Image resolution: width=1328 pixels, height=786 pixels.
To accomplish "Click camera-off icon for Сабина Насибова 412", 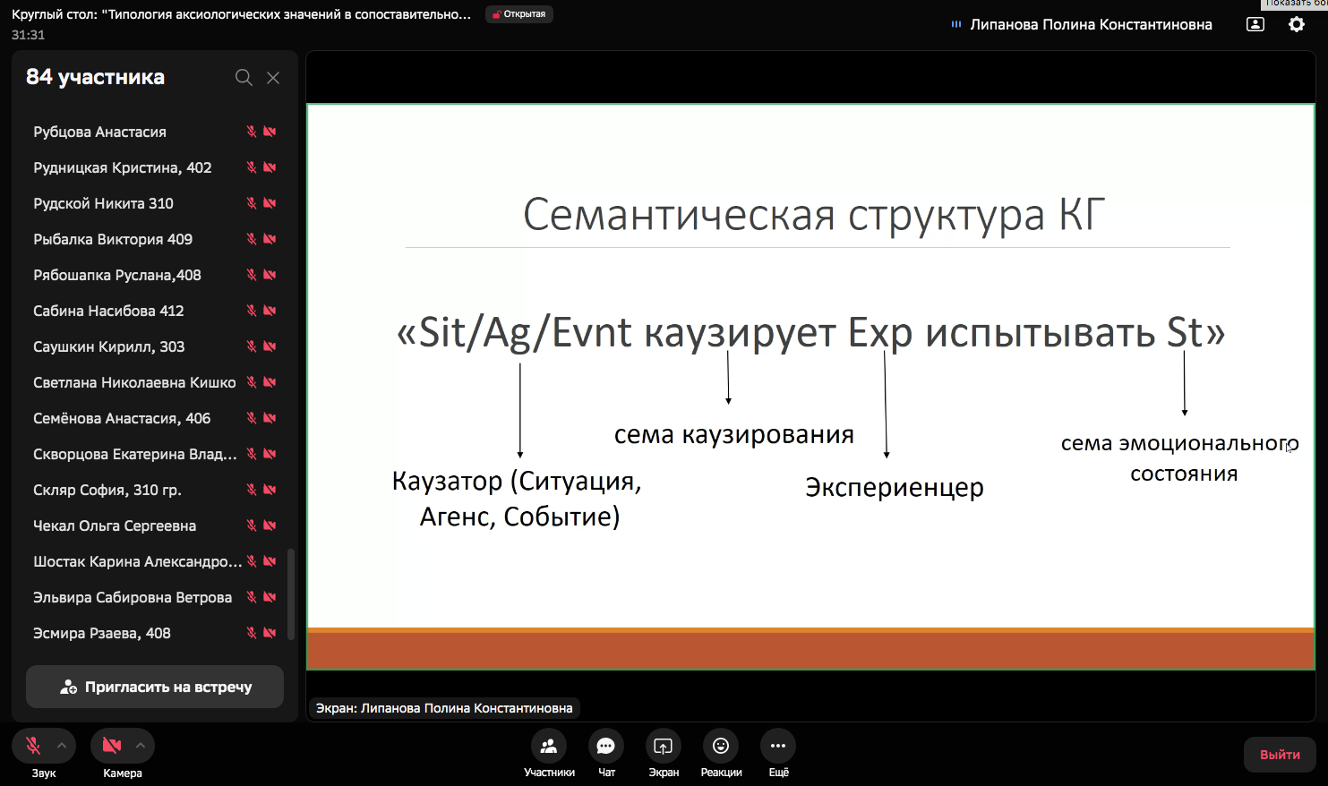I will (270, 311).
